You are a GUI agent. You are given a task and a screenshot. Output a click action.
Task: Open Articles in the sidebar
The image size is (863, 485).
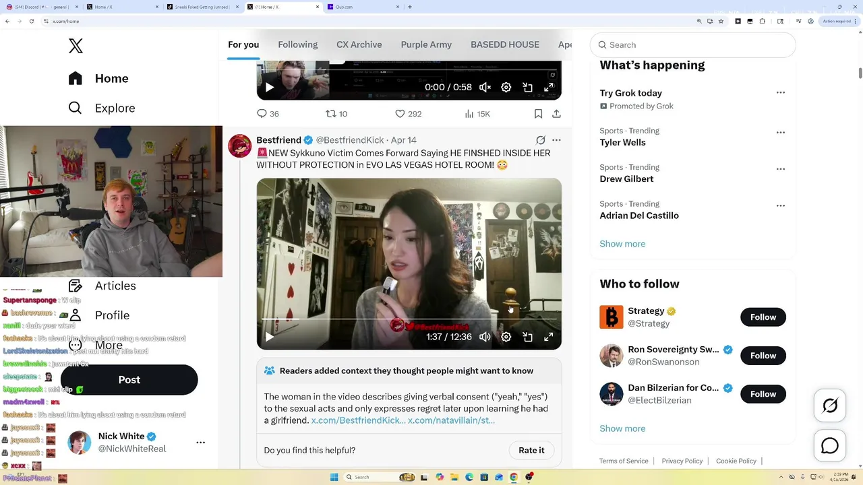tap(102, 286)
